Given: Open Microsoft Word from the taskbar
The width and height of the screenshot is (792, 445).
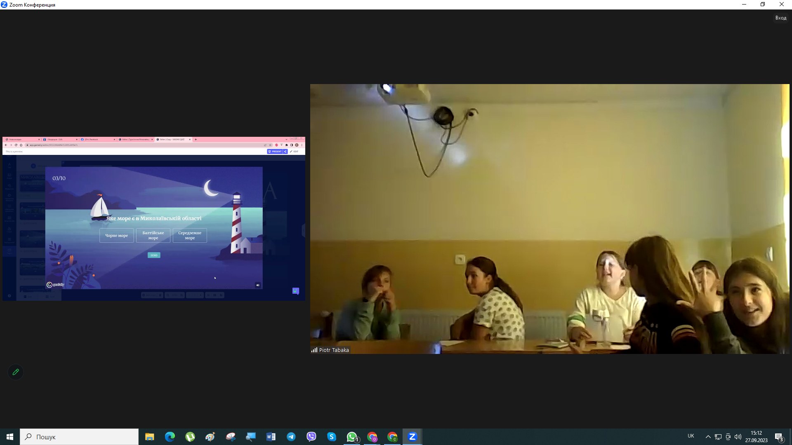Looking at the screenshot, I should click(x=271, y=437).
